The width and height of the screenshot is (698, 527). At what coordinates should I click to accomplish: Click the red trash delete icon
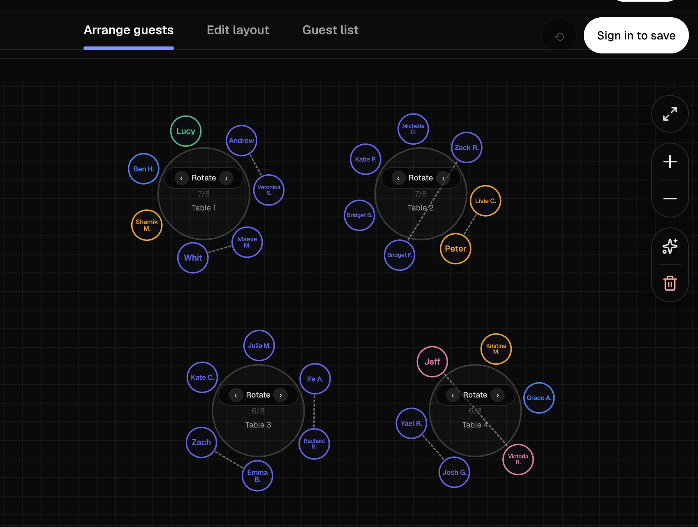pyautogui.click(x=670, y=283)
